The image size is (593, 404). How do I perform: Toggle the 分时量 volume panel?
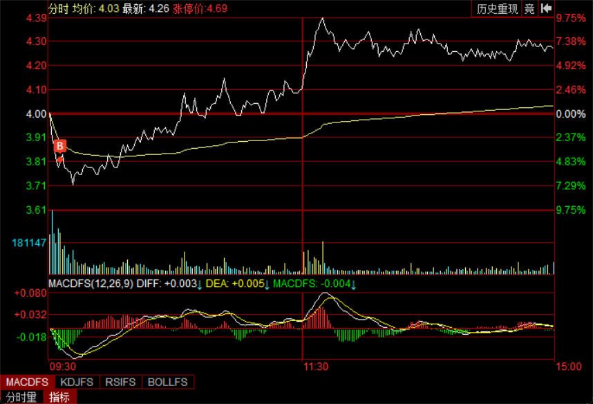pyautogui.click(x=22, y=396)
